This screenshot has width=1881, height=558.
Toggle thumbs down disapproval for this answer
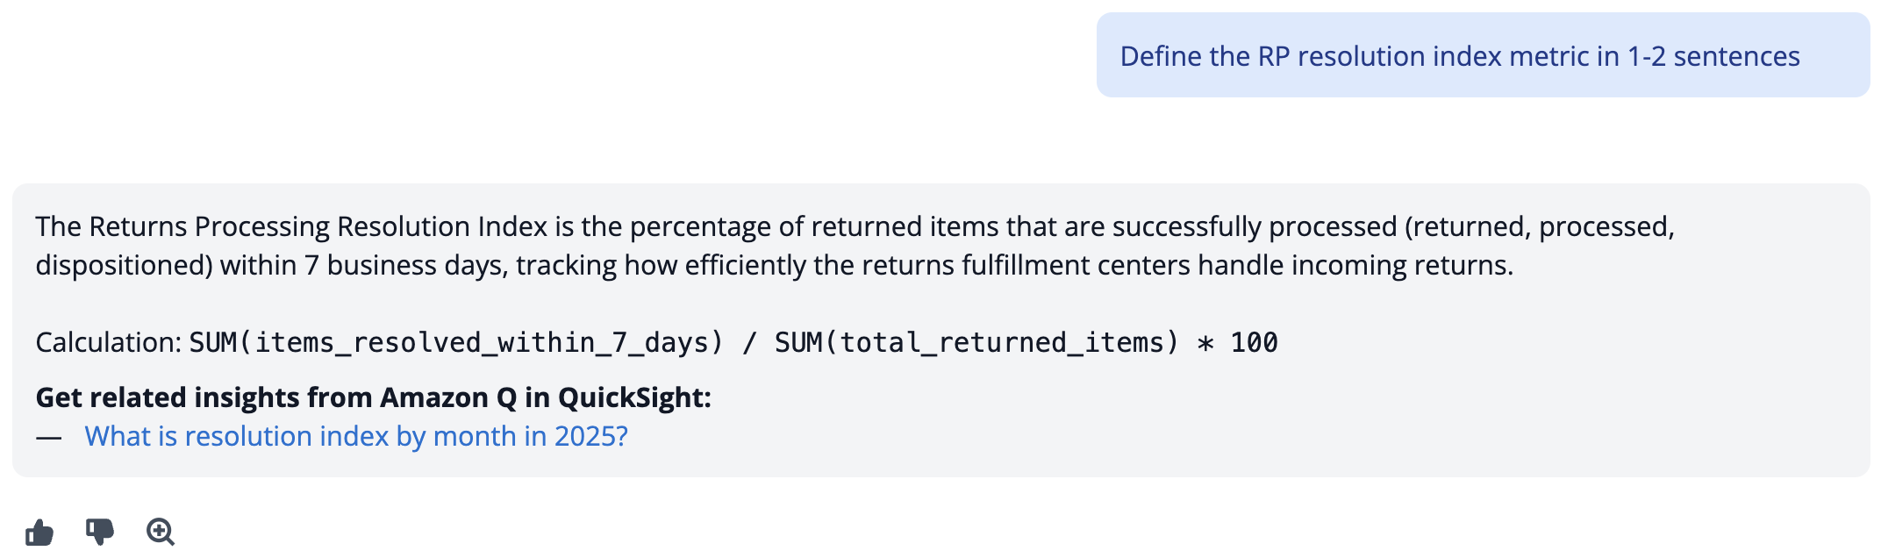(x=99, y=531)
